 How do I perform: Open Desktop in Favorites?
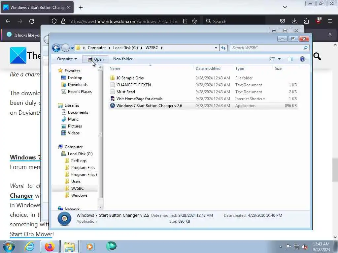(75, 78)
